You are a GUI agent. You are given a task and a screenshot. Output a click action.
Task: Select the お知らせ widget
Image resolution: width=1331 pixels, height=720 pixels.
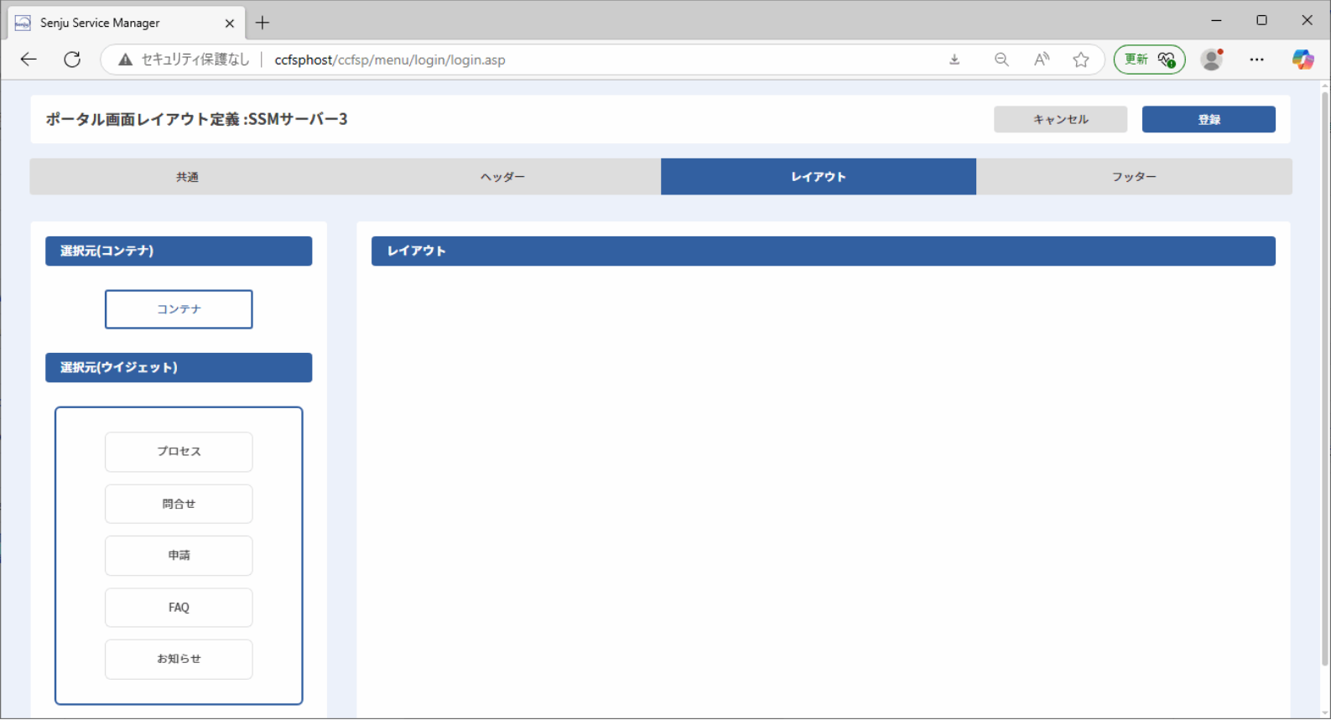click(x=179, y=660)
